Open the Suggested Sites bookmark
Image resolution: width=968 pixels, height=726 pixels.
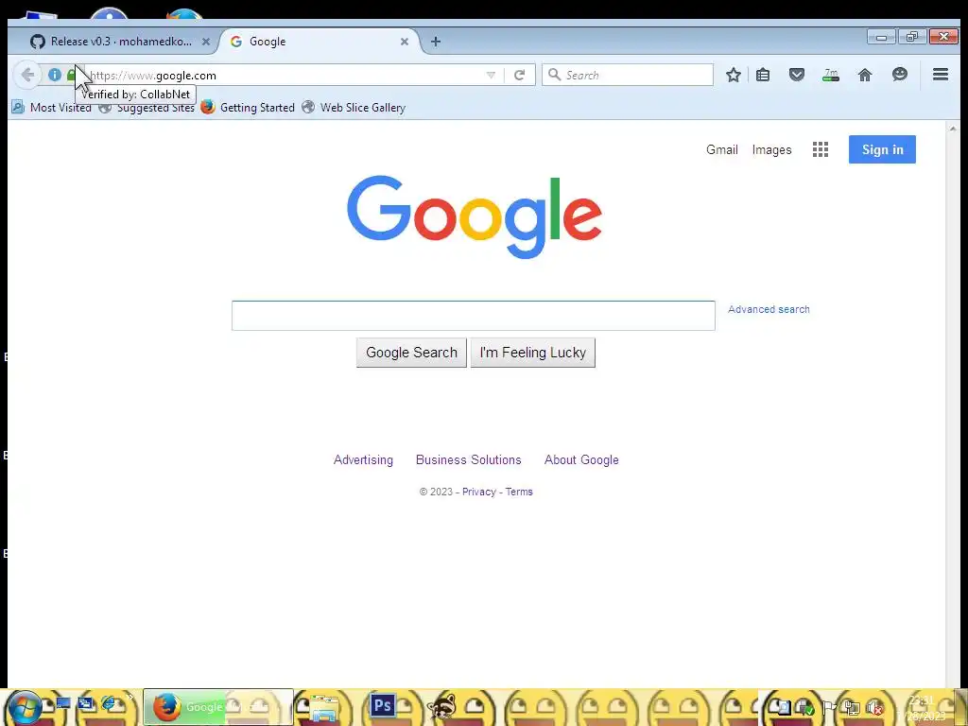147,108
